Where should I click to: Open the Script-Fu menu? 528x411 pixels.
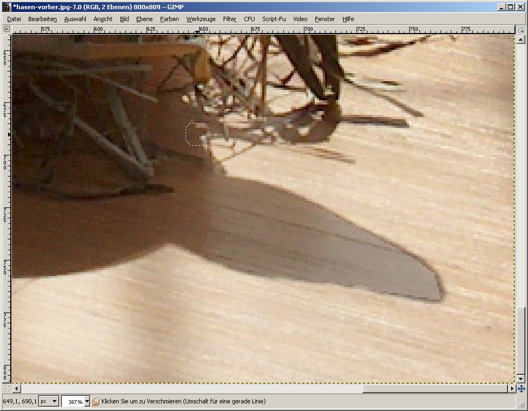273,19
